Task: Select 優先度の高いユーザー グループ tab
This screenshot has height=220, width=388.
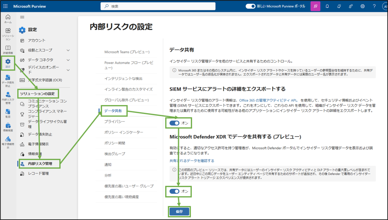Action: click(129, 186)
